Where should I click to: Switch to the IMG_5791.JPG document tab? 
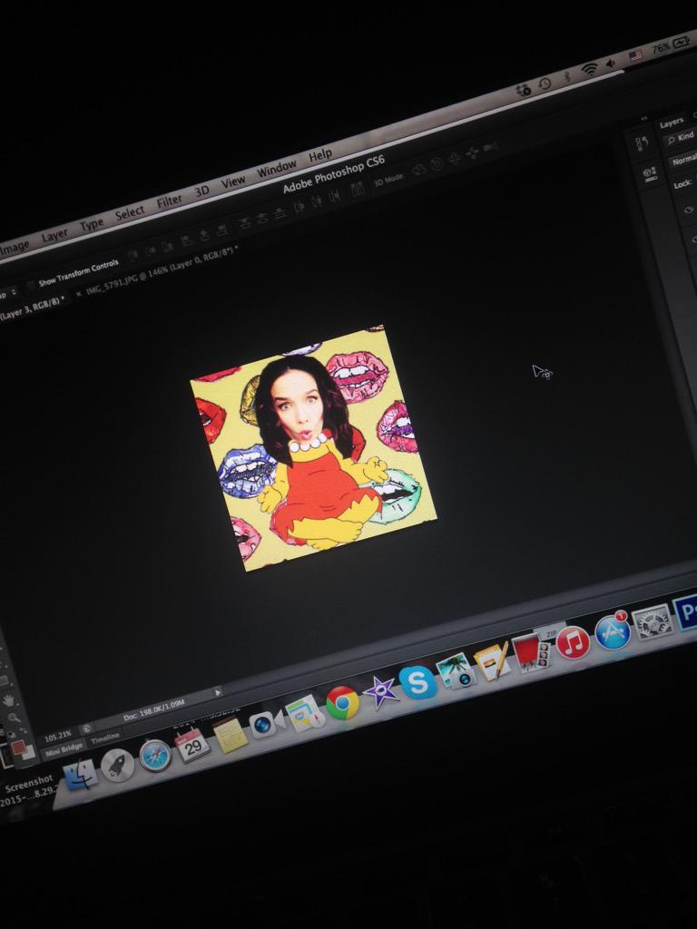point(162,269)
